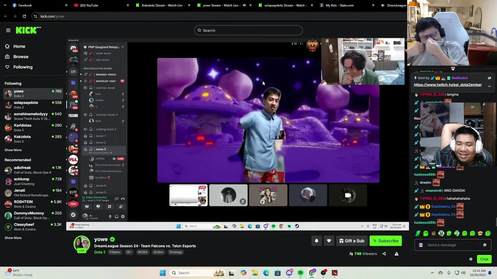Disconnect from the Discord voice call
This screenshot has height=279, width=497.
tap(123, 199)
